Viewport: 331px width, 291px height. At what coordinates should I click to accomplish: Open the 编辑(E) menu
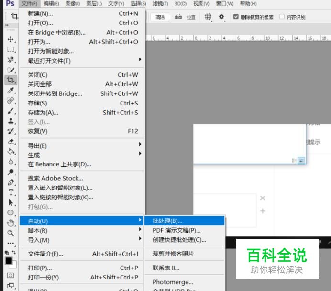51,4
